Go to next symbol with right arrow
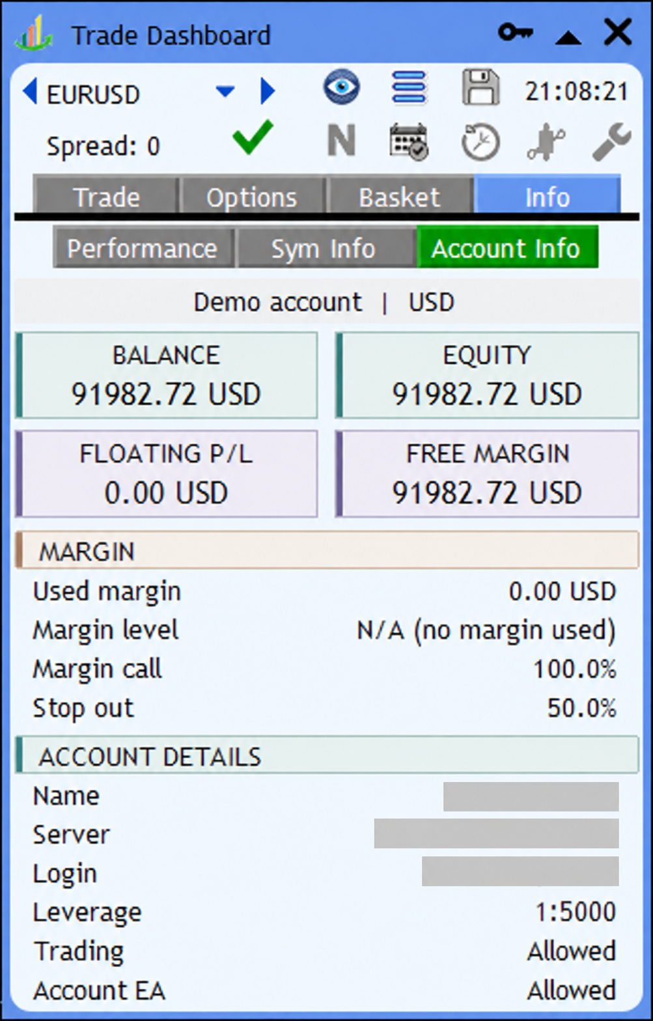653x1021 pixels. 267,91
